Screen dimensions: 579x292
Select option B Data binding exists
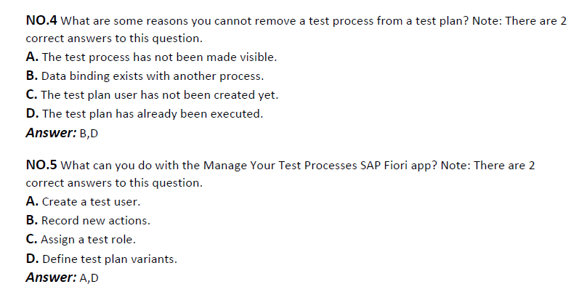[x=145, y=76]
